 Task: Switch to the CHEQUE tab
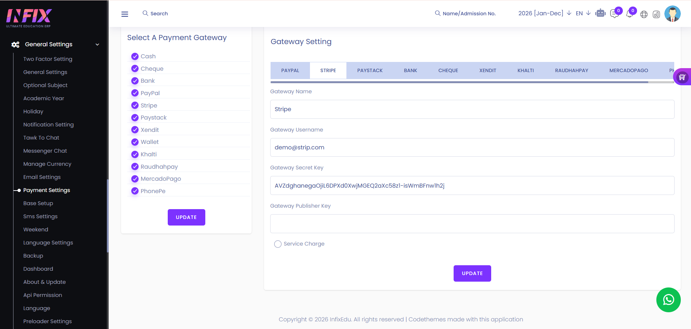pos(448,70)
